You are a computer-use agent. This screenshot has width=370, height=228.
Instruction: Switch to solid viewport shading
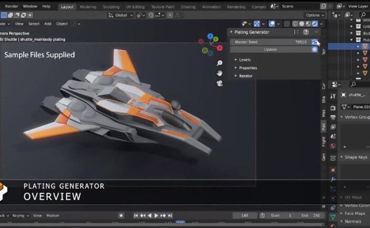pyautogui.click(x=302, y=24)
